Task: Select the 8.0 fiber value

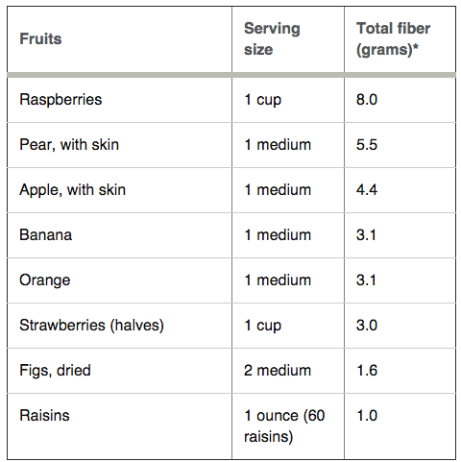Action: click(367, 99)
